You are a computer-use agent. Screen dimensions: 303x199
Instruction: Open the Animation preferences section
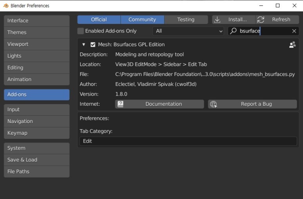pyautogui.click(x=37, y=80)
